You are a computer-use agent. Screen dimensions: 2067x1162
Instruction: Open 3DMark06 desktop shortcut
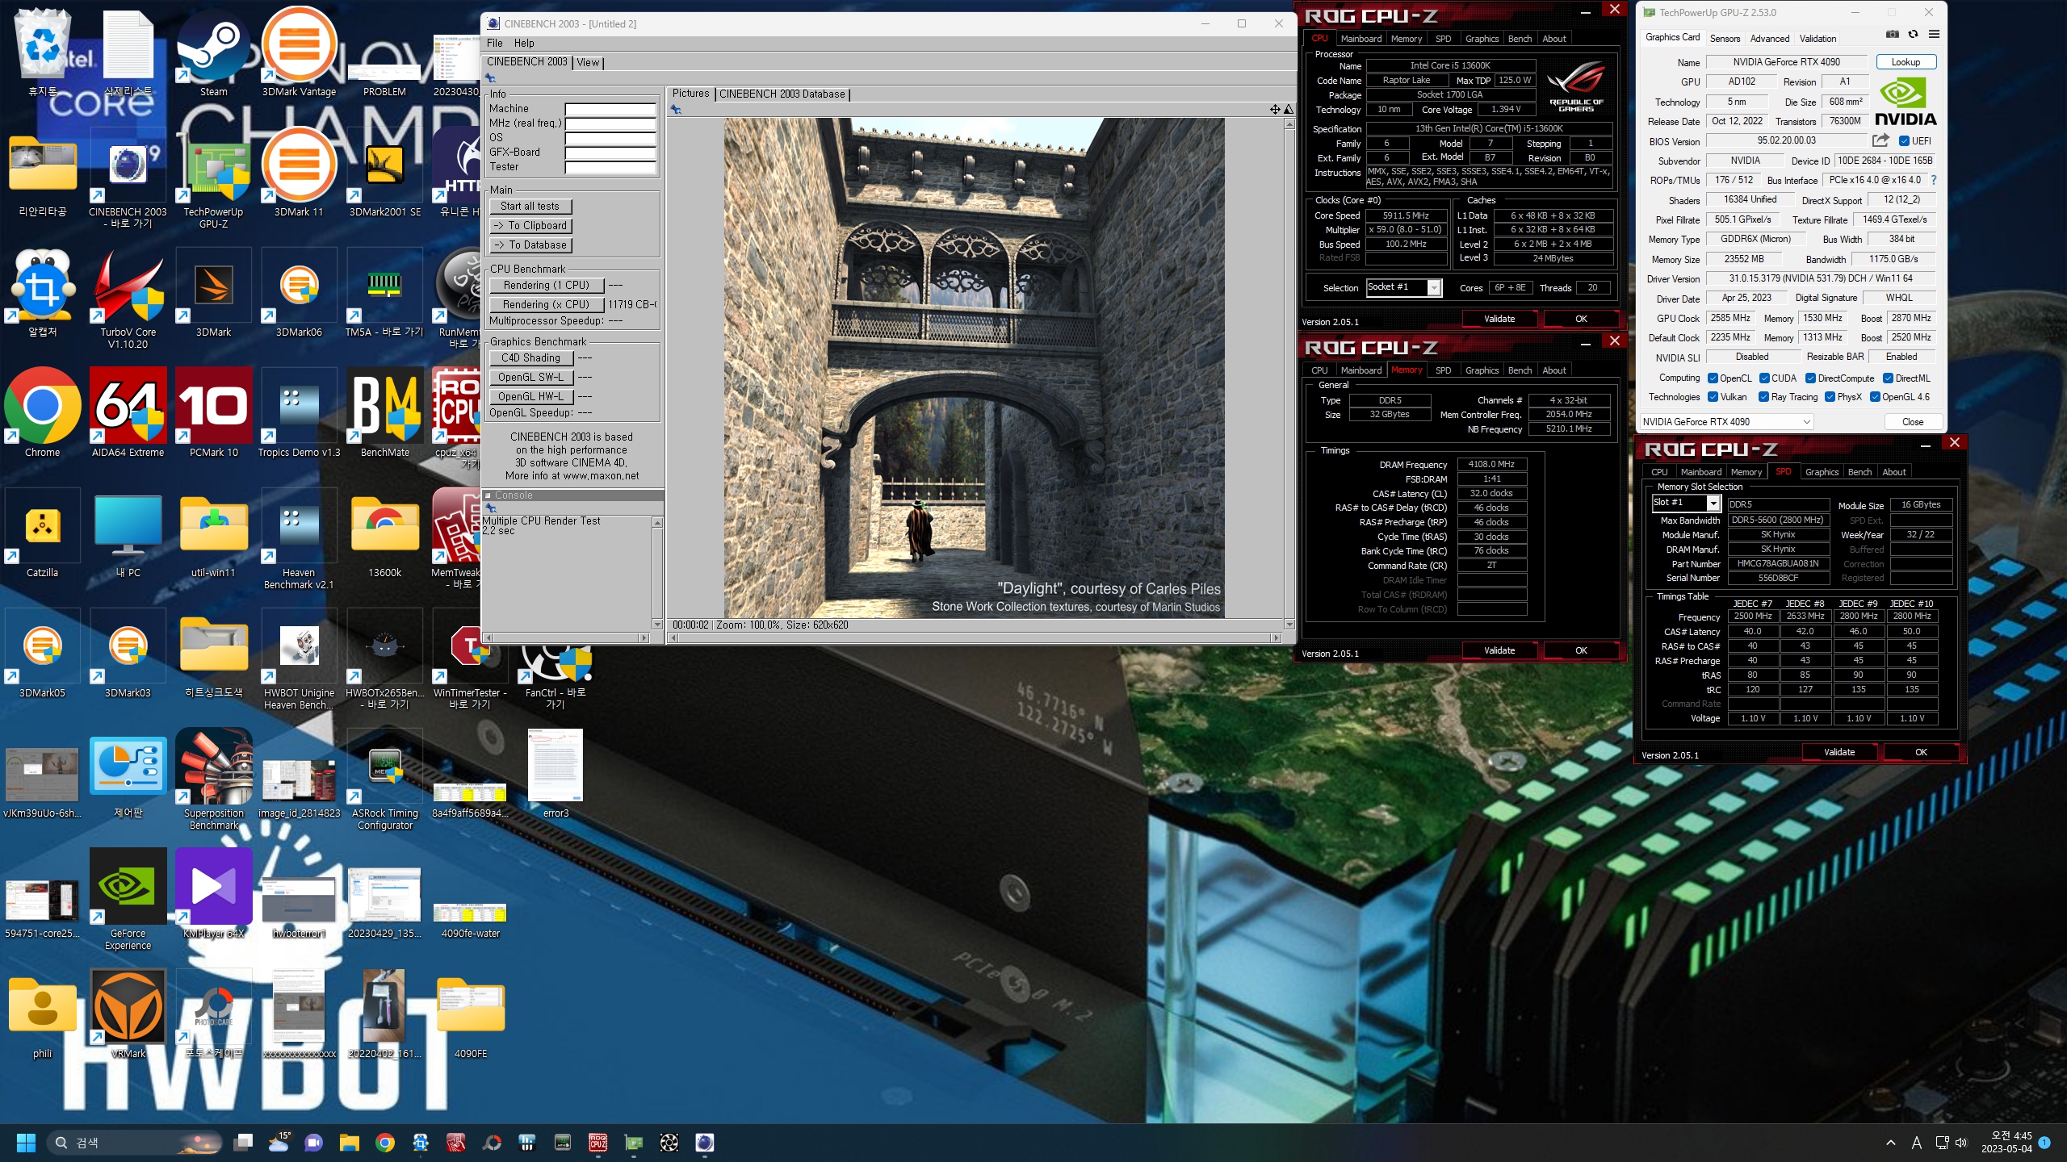299,292
